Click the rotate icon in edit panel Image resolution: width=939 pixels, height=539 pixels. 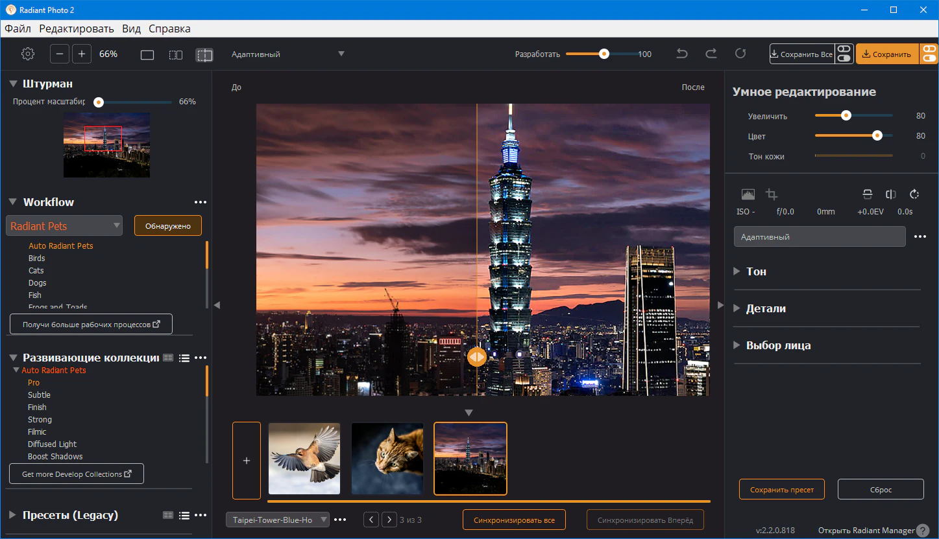pyautogui.click(x=915, y=194)
